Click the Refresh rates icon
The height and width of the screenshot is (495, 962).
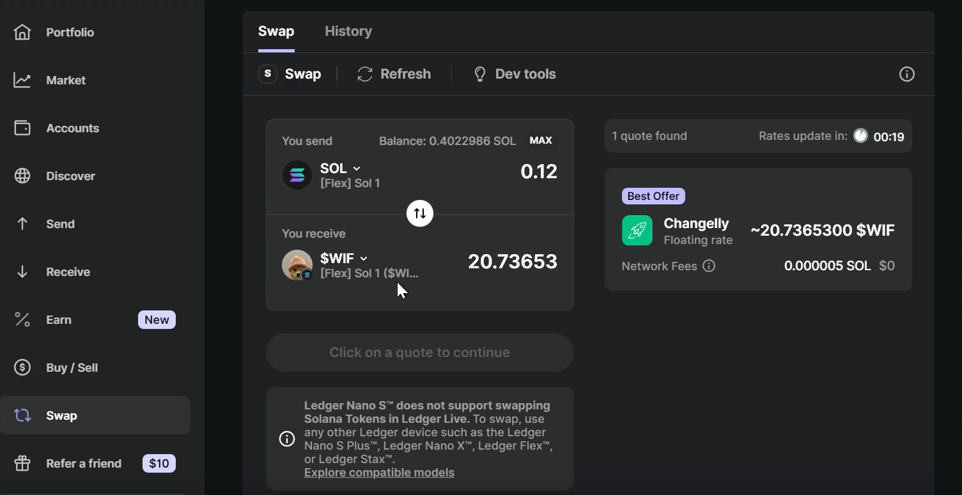click(x=365, y=74)
